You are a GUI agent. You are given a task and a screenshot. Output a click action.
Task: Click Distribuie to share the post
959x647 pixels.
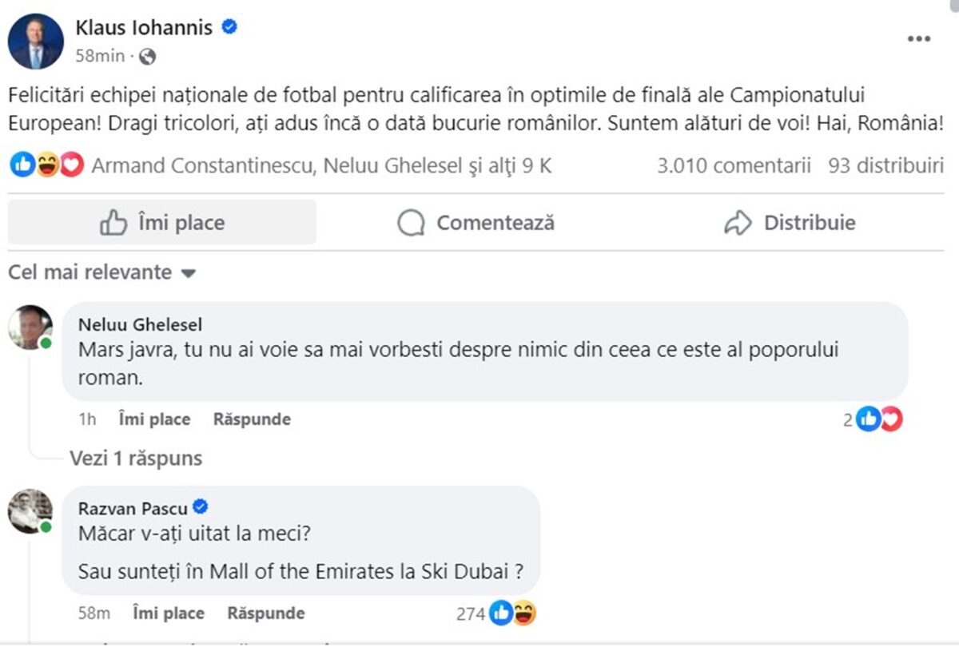point(794,223)
